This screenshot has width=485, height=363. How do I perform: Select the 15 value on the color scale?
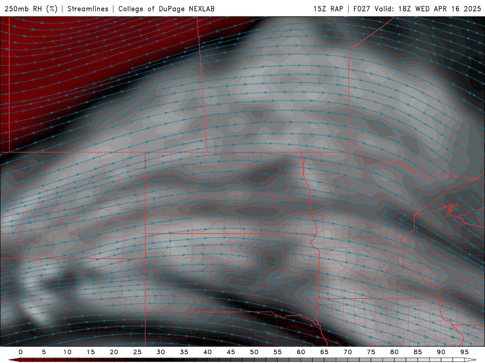point(90,352)
